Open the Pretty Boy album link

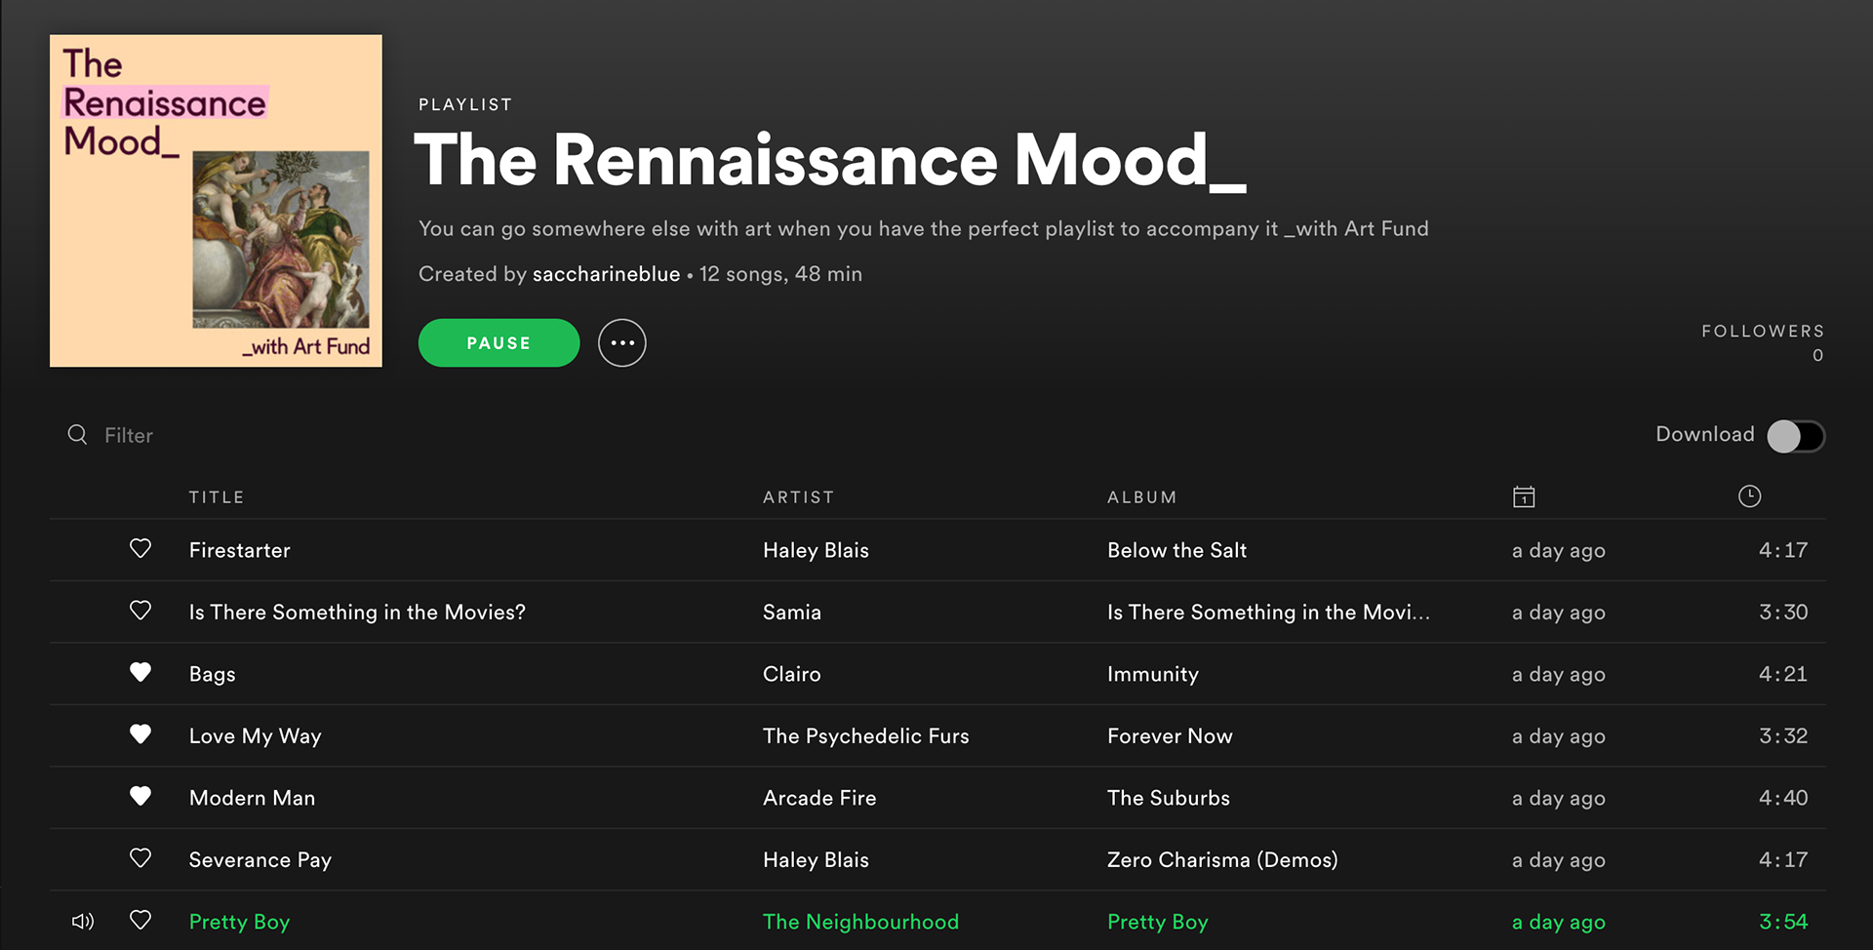[1158, 922]
